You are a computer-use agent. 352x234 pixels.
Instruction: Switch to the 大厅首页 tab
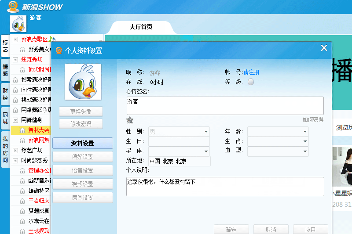[x=141, y=27]
